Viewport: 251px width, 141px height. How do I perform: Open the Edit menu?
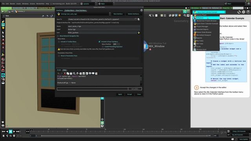point(7,4)
